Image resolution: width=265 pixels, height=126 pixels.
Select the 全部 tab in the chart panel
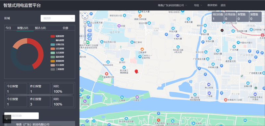pyautogui.click(x=65, y=28)
